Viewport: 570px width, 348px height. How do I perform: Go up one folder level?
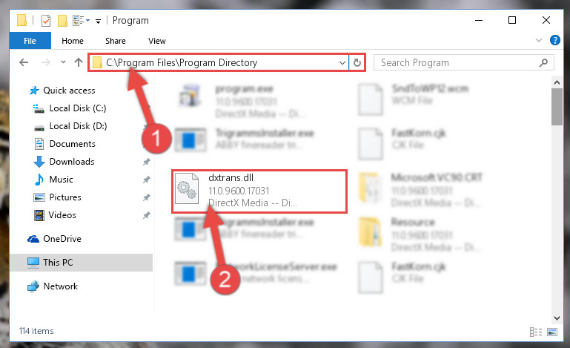(x=79, y=62)
